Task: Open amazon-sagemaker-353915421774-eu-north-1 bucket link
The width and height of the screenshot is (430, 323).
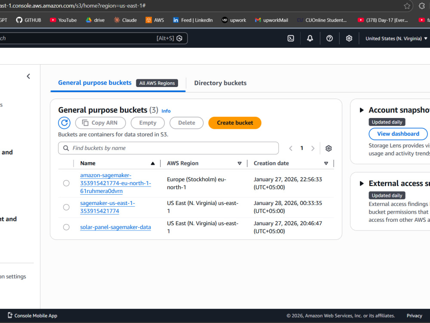Action: tap(115, 183)
